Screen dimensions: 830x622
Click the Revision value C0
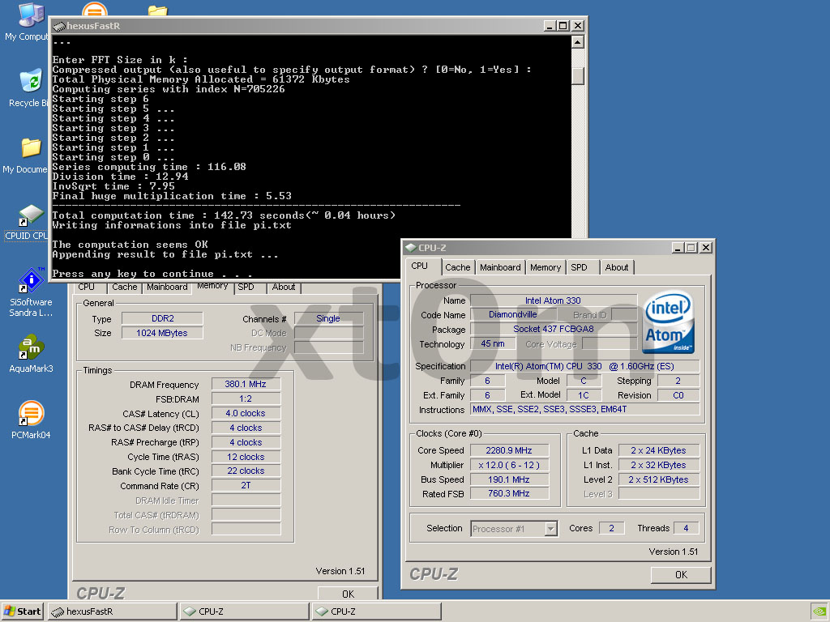pyautogui.click(x=678, y=395)
